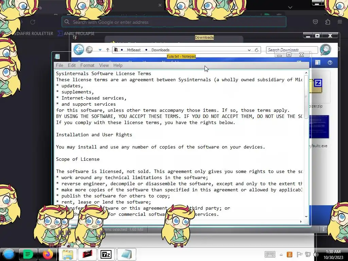Click scroll down arrow in Notepad
The height and width of the screenshot is (261, 348).
[x=306, y=216]
